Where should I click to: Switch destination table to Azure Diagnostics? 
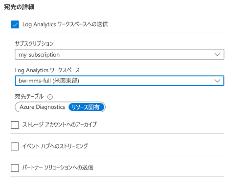(x=42, y=107)
